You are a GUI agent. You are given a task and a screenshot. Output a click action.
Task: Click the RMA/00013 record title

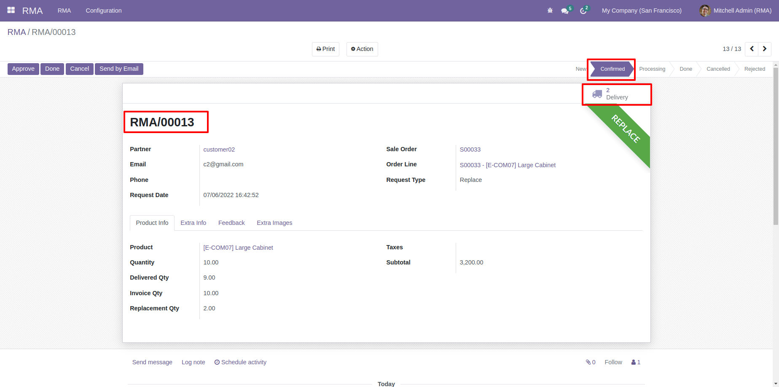(162, 122)
